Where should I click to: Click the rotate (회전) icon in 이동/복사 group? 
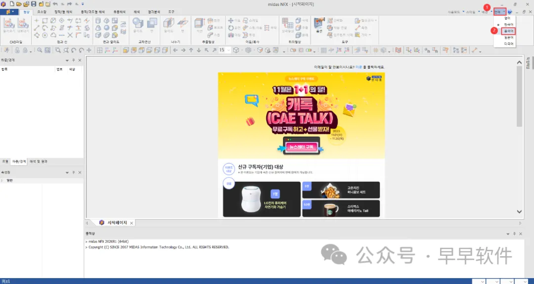pyautogui.click(x=234, y=28)
